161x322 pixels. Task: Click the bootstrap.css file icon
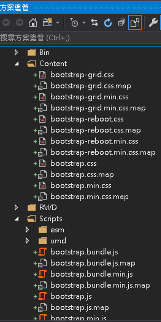click(42, 164)
